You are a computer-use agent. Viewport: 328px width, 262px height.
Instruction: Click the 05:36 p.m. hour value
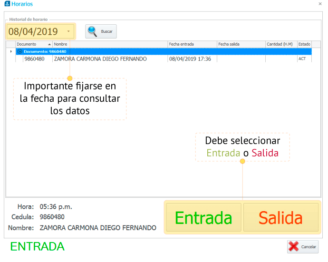pos(56,207)
